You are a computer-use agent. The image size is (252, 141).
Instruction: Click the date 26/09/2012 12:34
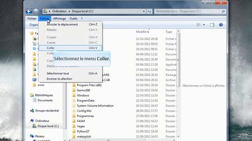click(x=147, y=126)
